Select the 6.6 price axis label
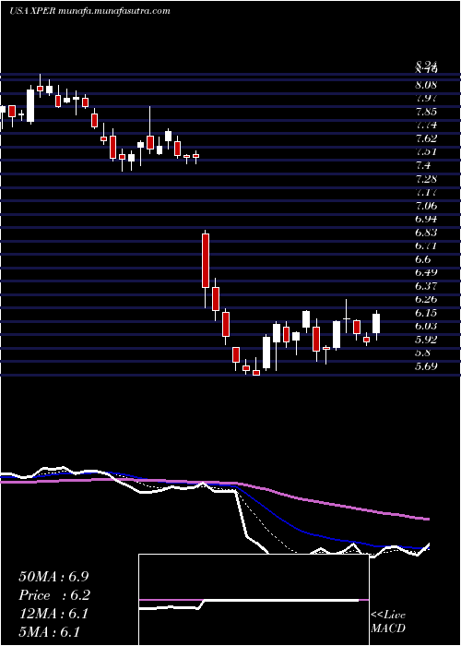Image resolution: width=461 pixels, height=646 pixels. 422,259
